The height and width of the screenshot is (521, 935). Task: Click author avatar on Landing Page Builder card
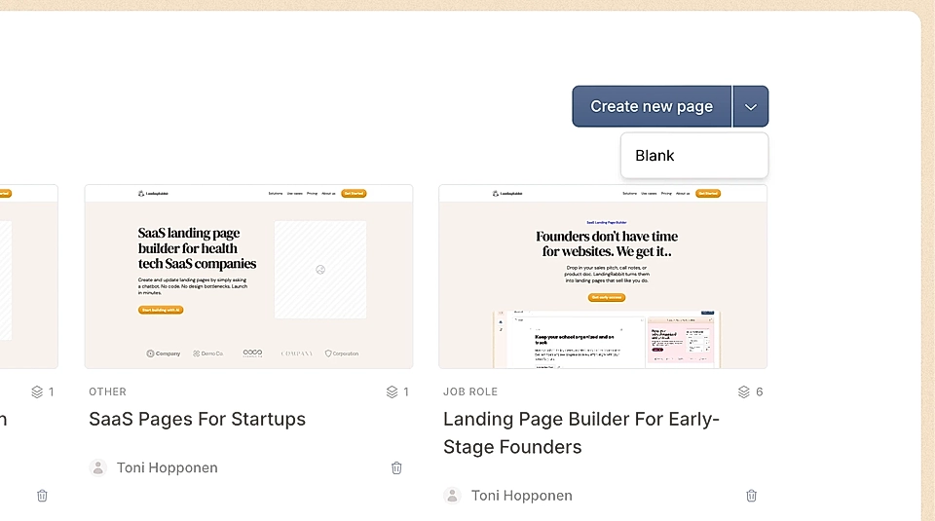point(452,496)
